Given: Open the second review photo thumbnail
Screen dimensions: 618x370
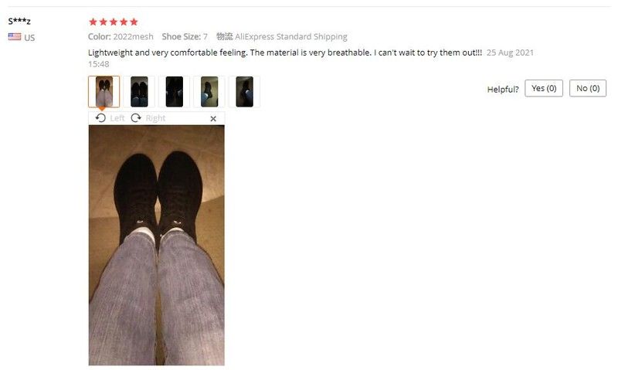Looking at the screenshot, I should click(139, 91).
